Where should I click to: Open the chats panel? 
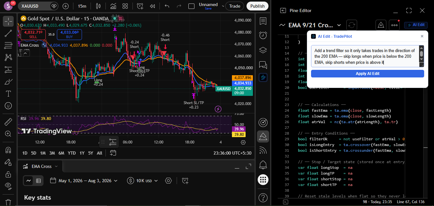point(263,65)
